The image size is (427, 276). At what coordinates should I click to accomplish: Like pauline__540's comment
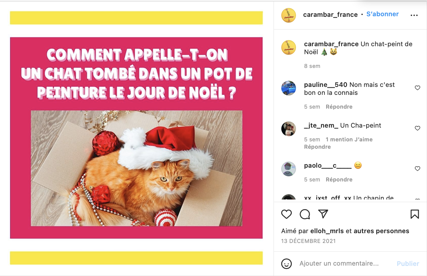click(x=418, y=88)
